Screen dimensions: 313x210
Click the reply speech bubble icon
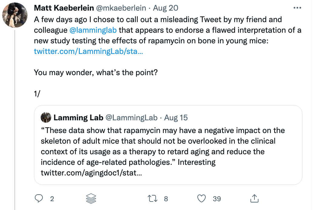(x=39, y=198)
